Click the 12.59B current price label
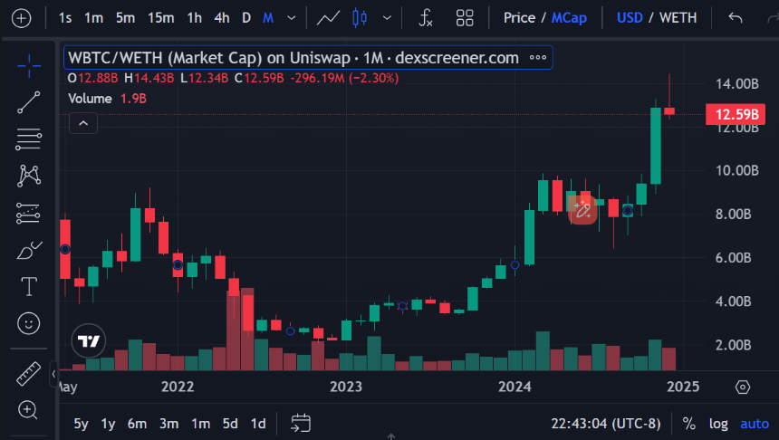Image resolution: width=779 pixels, height=440 pixels. point(736,114)
